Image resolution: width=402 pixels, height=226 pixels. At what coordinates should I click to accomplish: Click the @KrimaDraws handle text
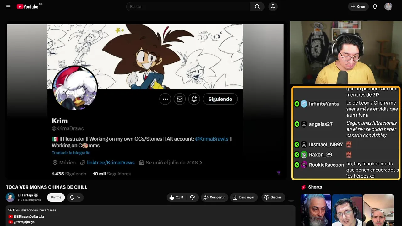coord(68,129)
